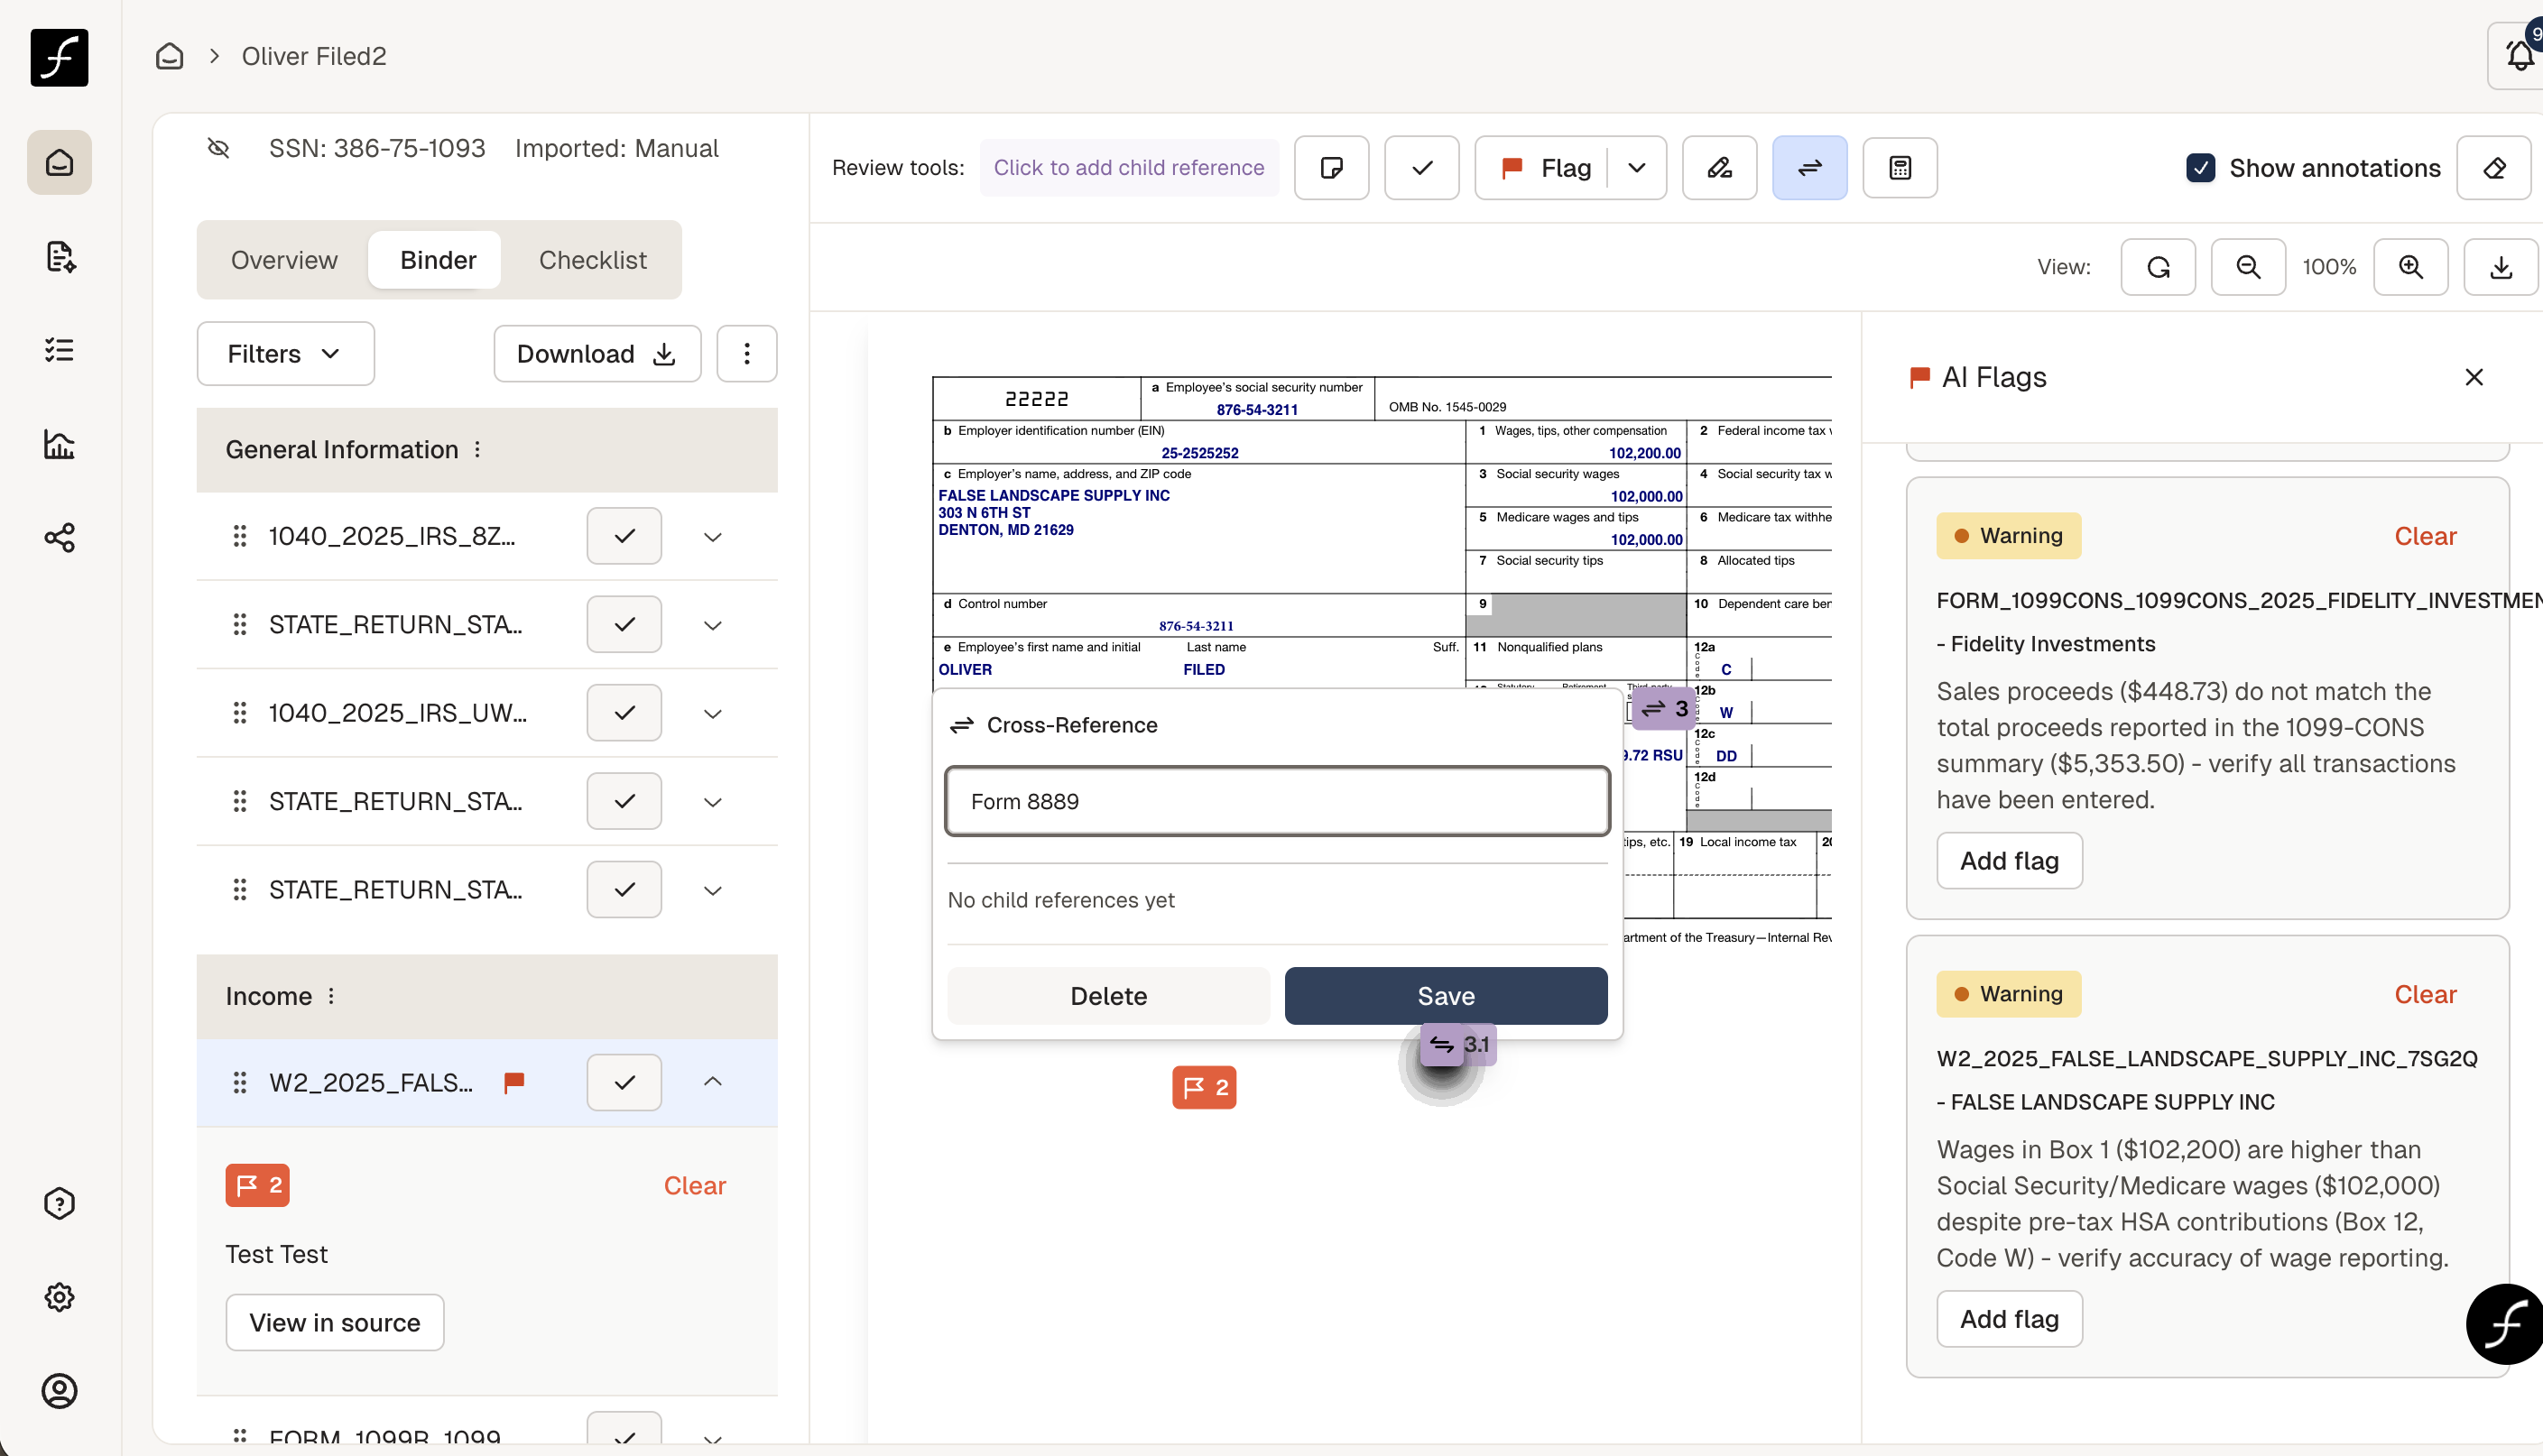Open General Information section options
The image size is (2543, 1456).
(477, 449)
